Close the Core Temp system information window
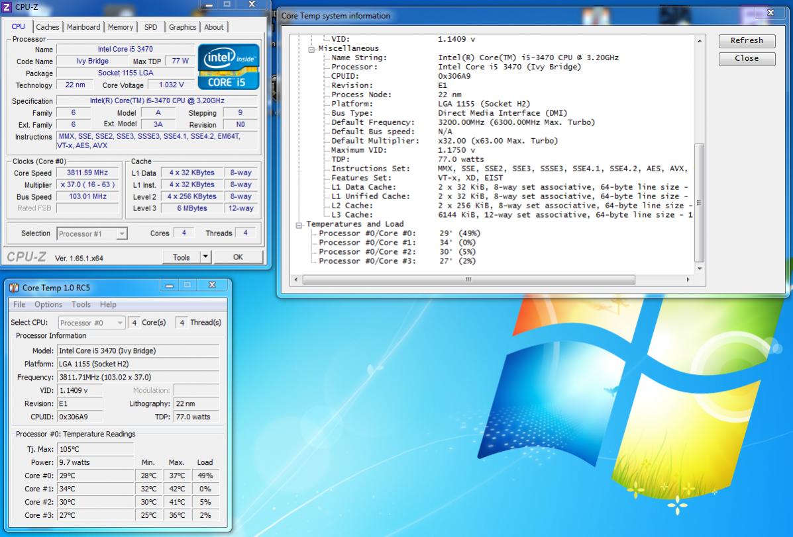Screen dimensions: 793x537 [x=770, y=13]
